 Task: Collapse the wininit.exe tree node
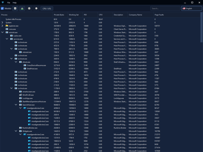2,32
